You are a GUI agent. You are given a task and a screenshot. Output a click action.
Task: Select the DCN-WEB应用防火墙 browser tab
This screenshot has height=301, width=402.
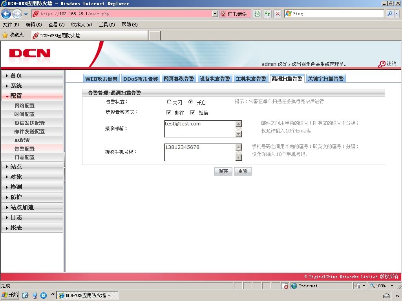click(90, 36)
